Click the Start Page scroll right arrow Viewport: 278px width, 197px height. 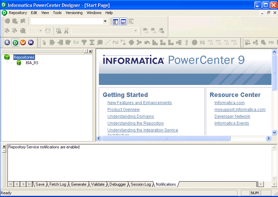coord(268,138)
